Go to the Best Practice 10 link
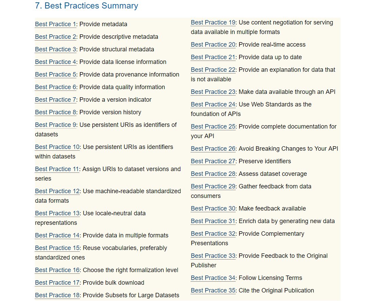 (57, 147)
